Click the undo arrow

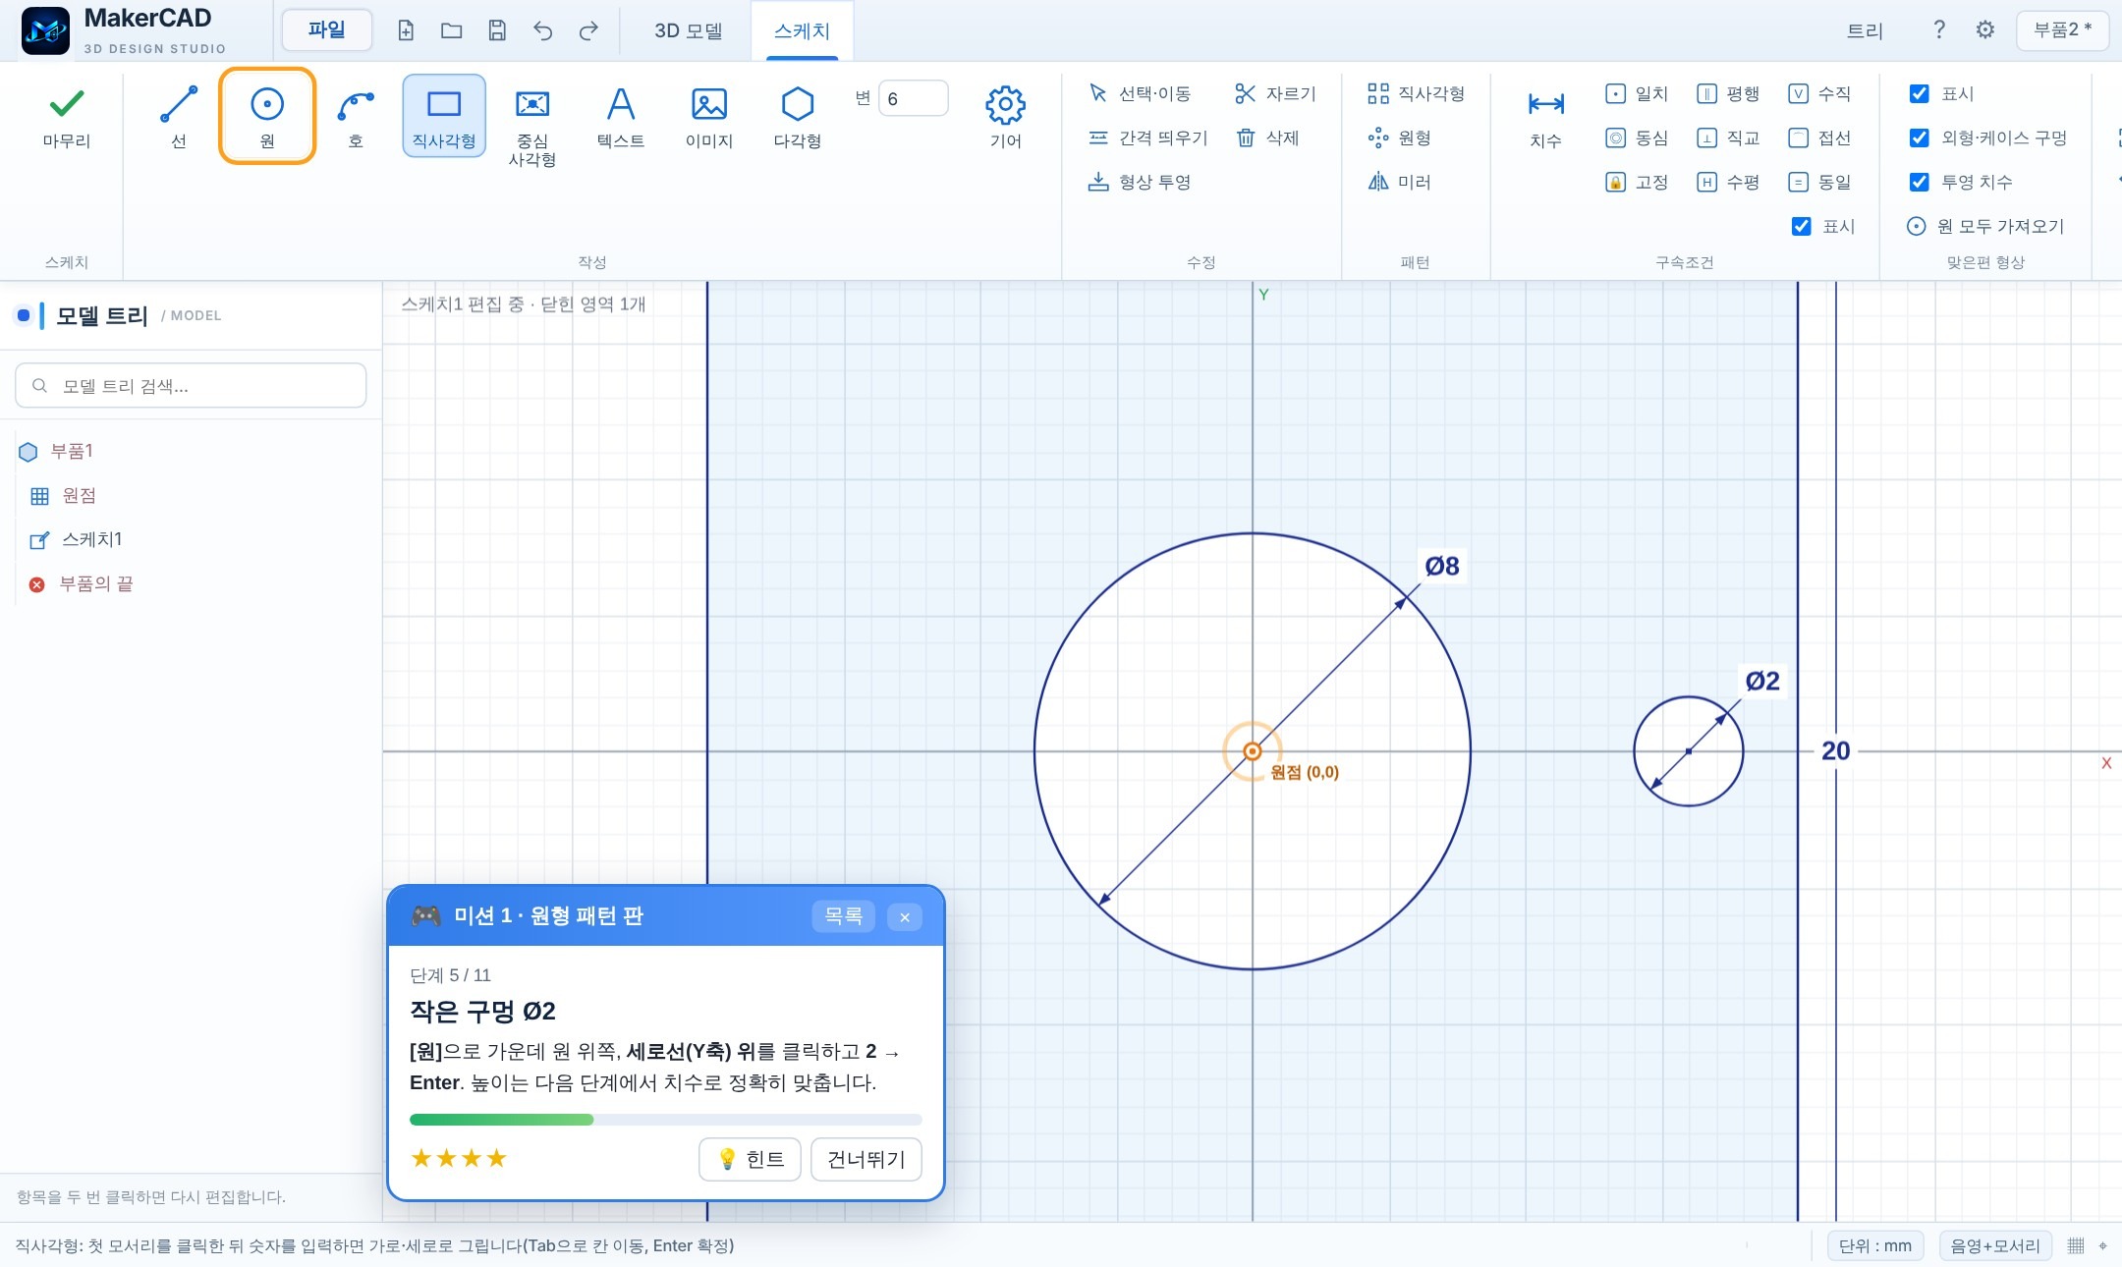pos(543,30)
